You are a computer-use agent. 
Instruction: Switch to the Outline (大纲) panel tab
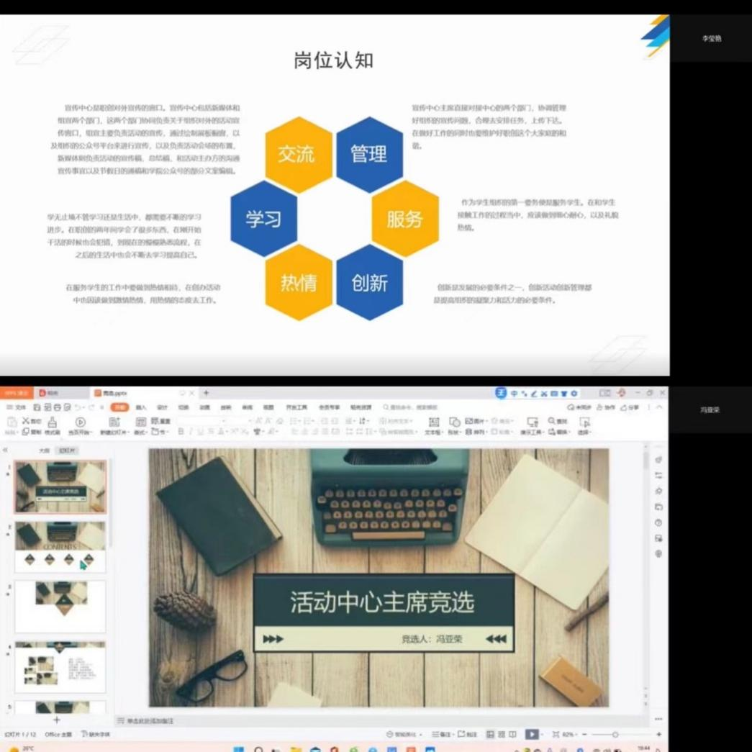[44, 450]
